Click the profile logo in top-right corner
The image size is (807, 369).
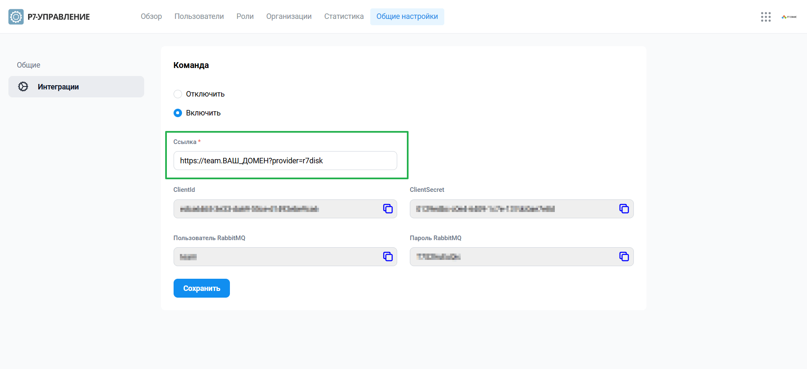(x=789, y=17)
